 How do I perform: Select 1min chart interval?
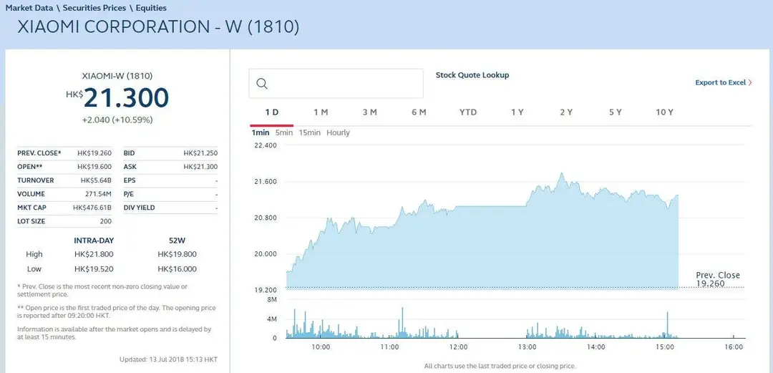[x=261, y=132]
